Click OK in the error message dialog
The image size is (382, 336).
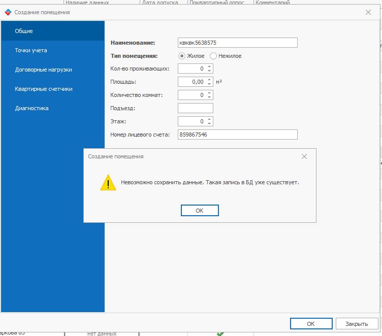[200, 210]
